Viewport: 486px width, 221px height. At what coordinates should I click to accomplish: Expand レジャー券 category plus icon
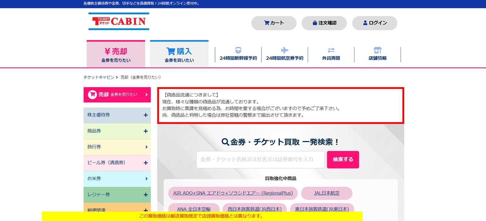tap(146, 195)
